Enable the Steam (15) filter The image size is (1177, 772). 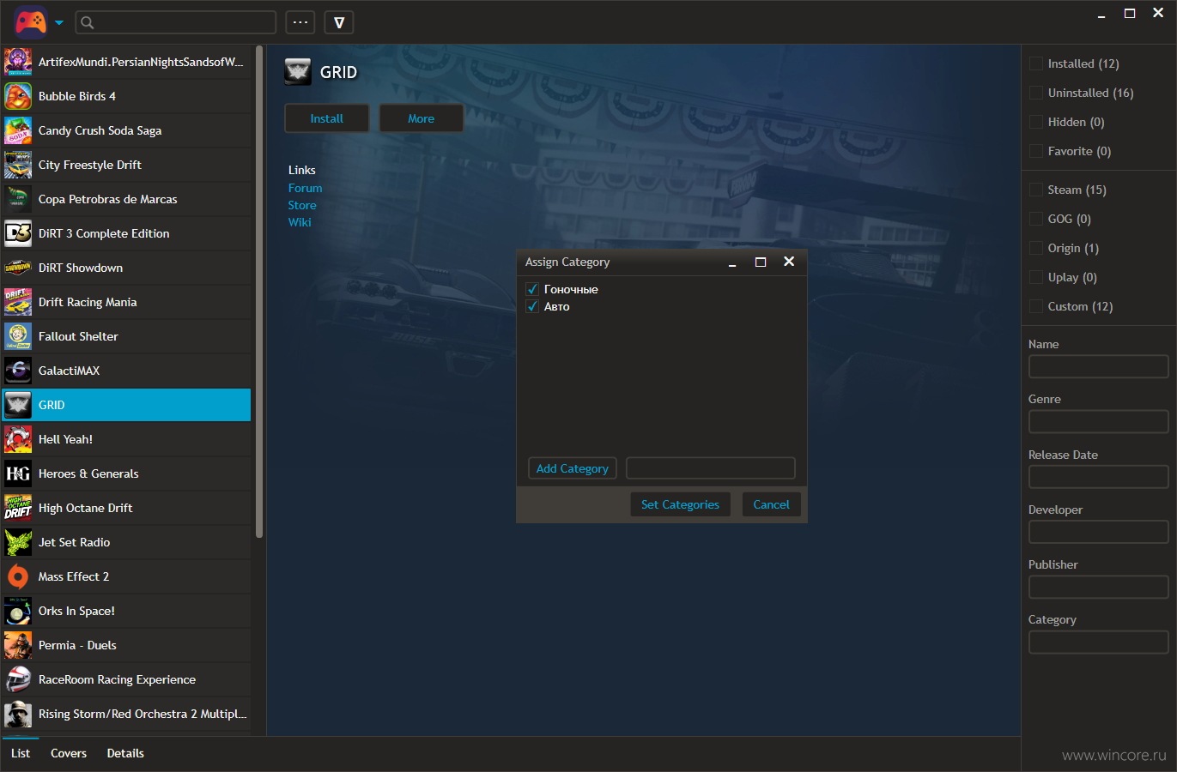coord(1036,190)
